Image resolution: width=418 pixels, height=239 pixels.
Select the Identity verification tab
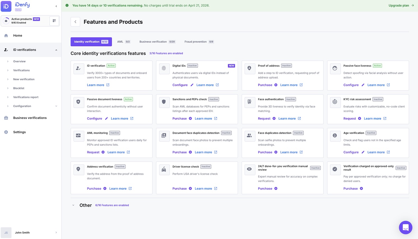(91, 42)
